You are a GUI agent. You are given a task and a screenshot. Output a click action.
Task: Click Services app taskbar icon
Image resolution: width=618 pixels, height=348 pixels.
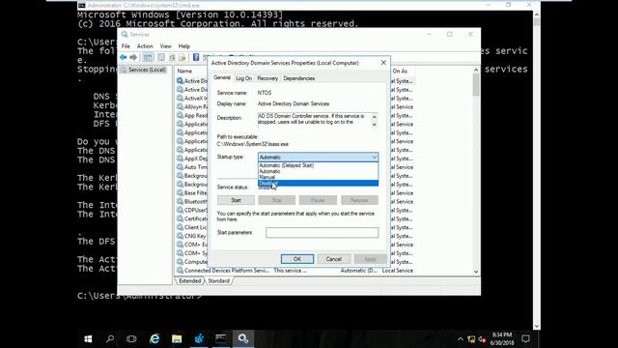(243, 339)
